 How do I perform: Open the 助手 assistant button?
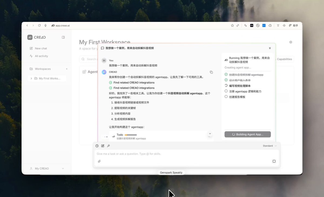[x=293, y=25]
